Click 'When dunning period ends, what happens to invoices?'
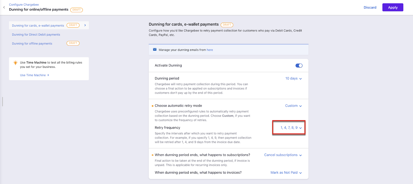413x184 pixels. (198, 173)
